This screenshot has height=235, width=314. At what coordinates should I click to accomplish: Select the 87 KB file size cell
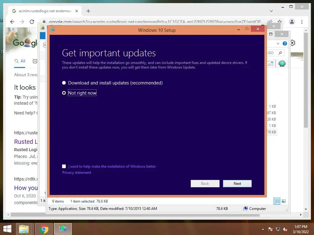point(272,113)
